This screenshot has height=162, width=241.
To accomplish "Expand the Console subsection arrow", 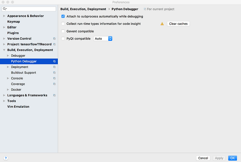I will pos(8,78).
